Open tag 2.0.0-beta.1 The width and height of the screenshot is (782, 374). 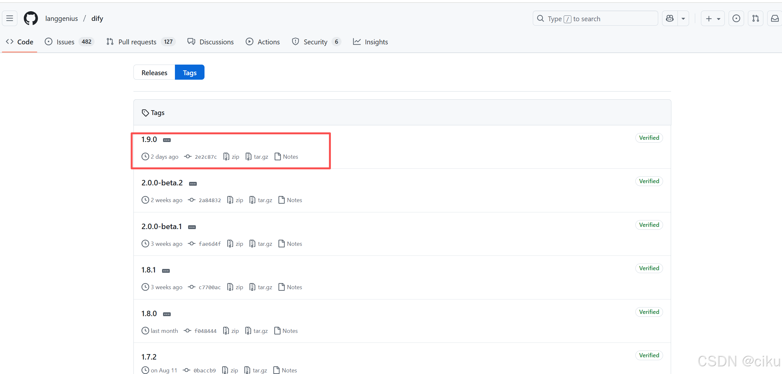[161, 227]
